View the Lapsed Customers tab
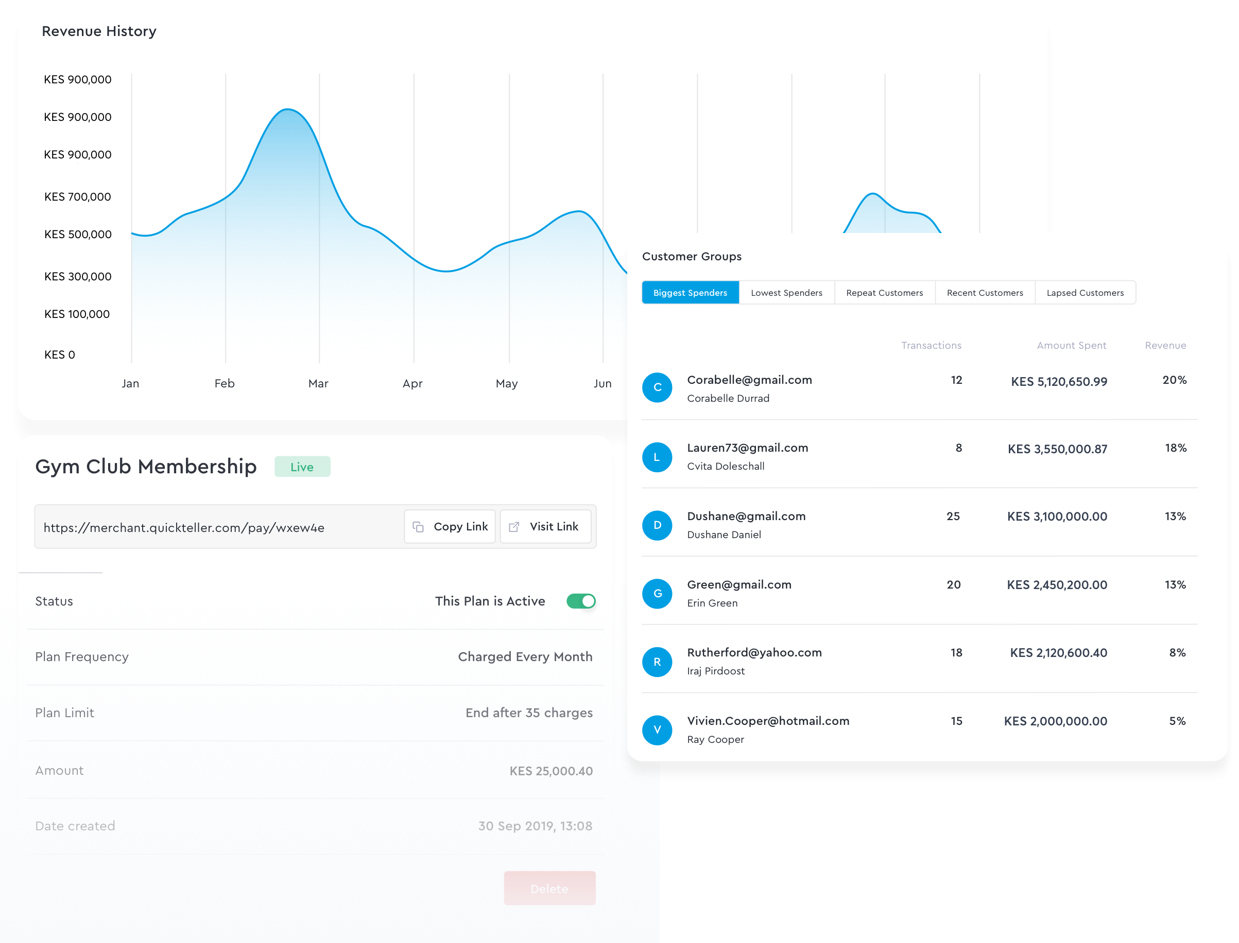 (1085, 292)
